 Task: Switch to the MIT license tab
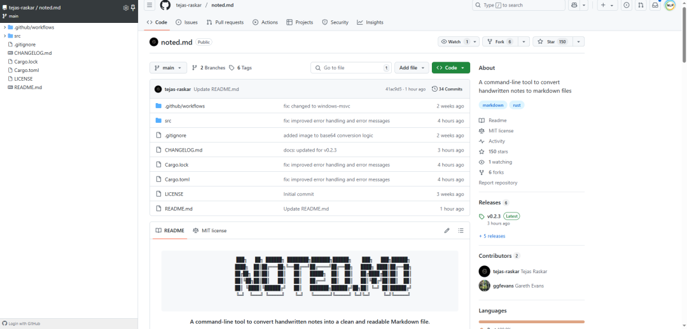pyautogui.click(x=210, y=230)
